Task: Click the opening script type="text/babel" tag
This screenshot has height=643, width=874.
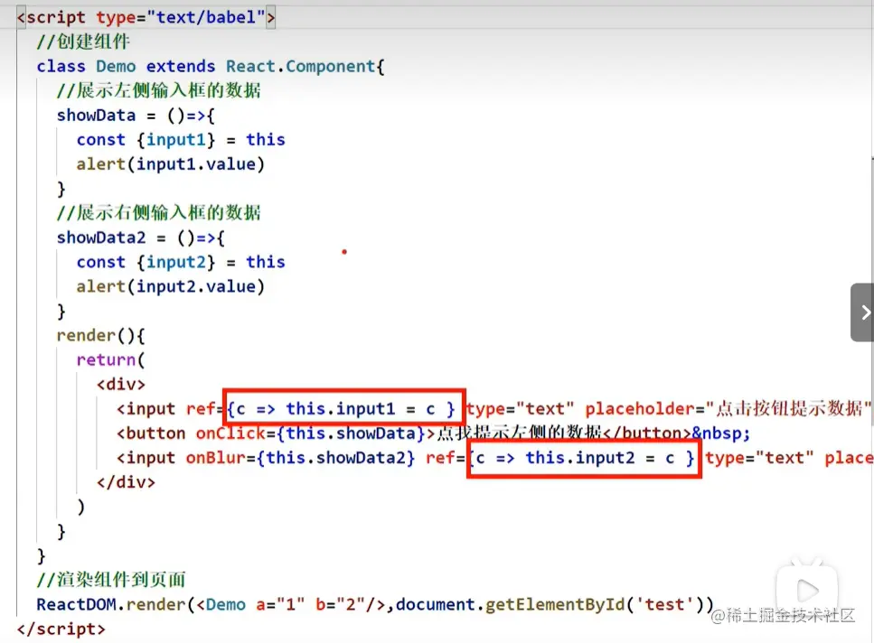Action: [146, 17]
